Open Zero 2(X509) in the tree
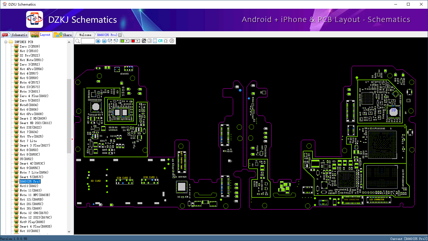428x241 pixels. coord(30,46)
